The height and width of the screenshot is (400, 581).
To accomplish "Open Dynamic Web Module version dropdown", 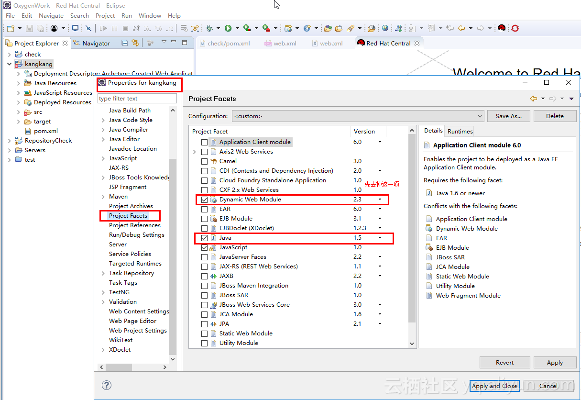I will [380, 200].
